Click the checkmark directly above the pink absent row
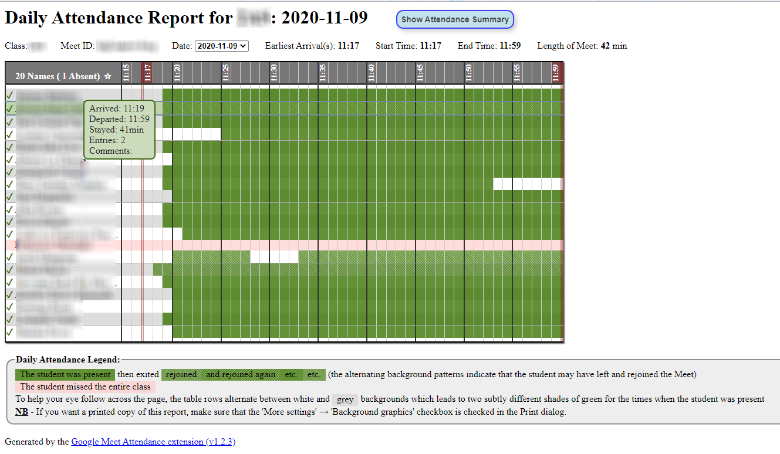Screen dimensions: 780x454 9,234
